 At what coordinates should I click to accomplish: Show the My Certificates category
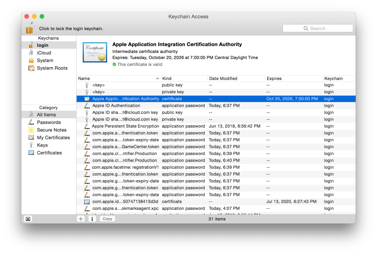53,138
